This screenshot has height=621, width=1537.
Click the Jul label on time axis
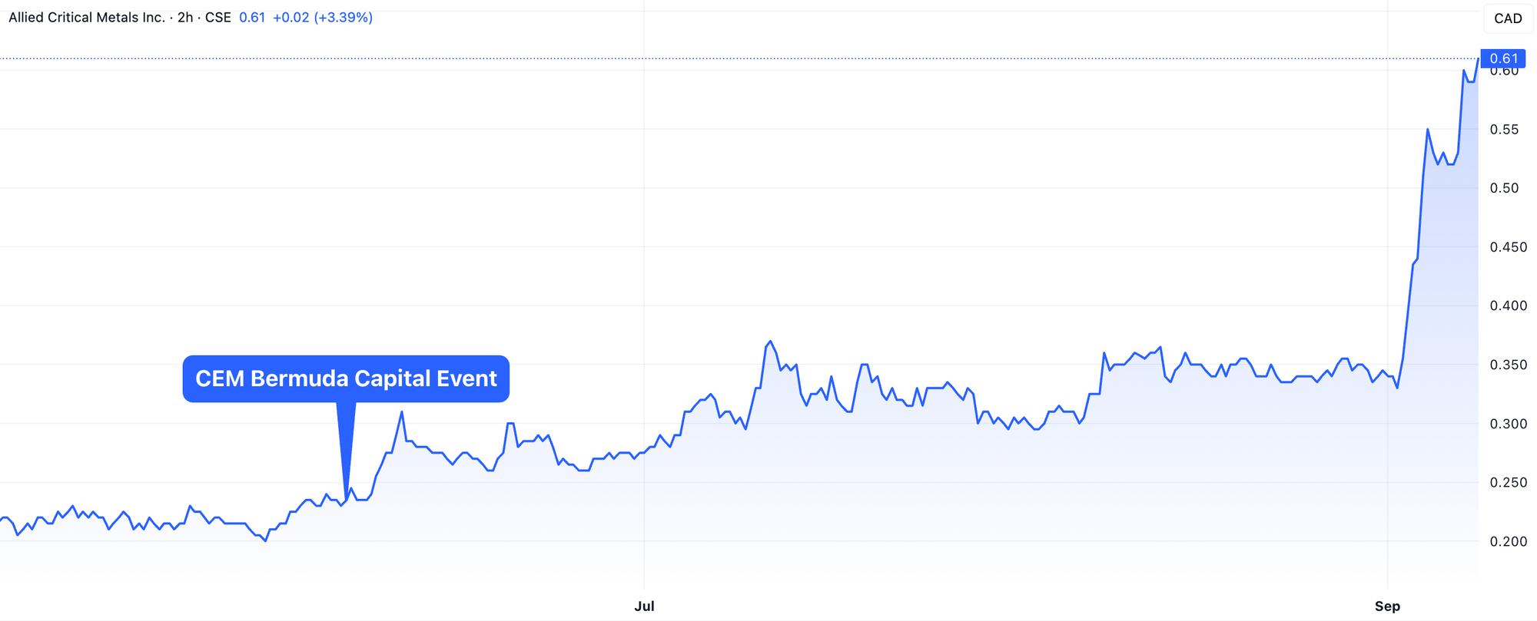point(644,606)
